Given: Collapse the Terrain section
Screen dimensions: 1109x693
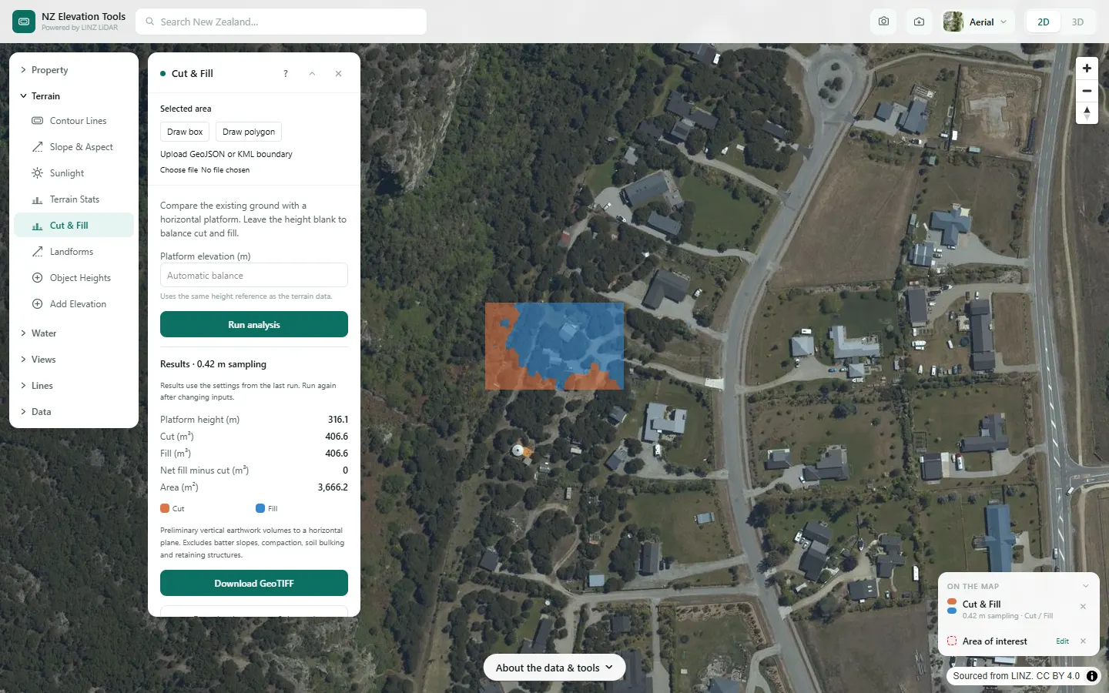Looking at the screenshot, I should (x=74, y=96).
